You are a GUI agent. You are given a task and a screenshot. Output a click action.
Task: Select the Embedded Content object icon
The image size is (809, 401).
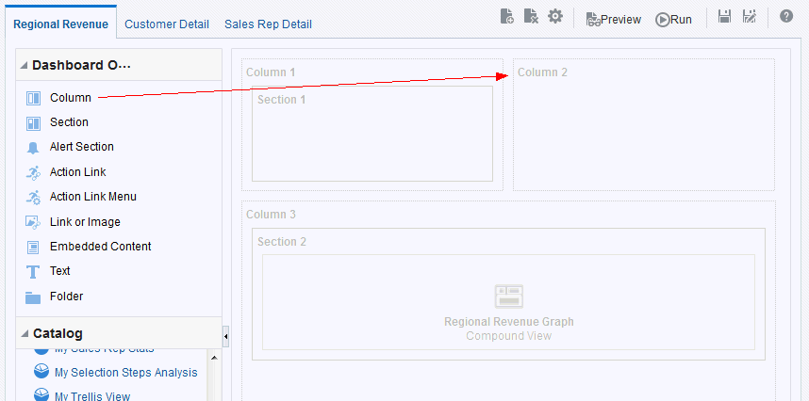click(33, 248)
